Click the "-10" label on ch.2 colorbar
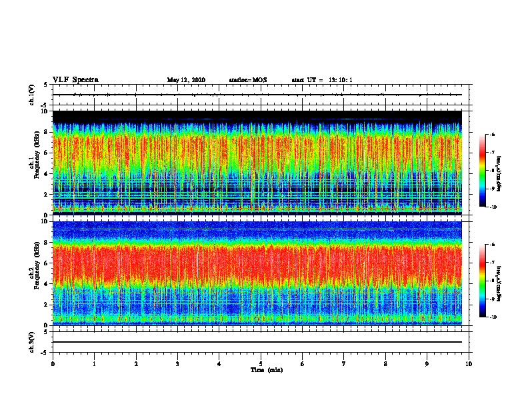This screenshot has width=528, height=408. click(x=493, y=317)
